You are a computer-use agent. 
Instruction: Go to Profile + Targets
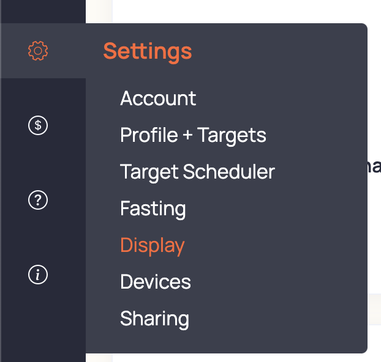coord(193,135)
